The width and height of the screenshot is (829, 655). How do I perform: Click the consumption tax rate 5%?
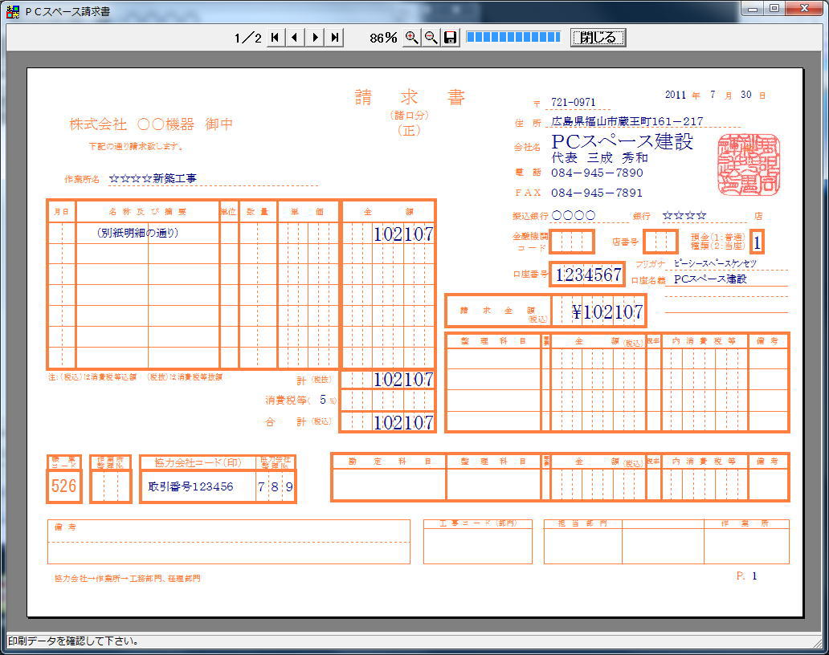[x=327, y=400]
